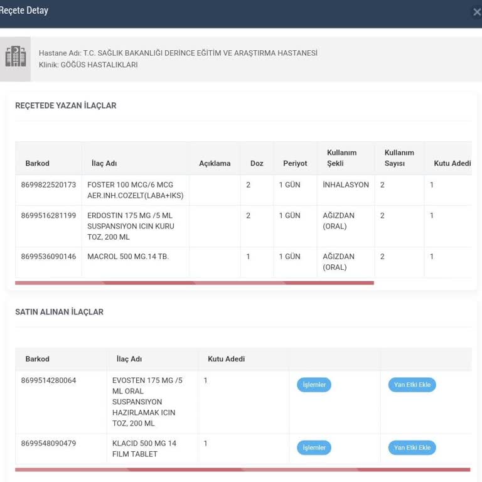
Task: Open İşlemler for EVOSTEN 175 MG
Action: (314, 385)
